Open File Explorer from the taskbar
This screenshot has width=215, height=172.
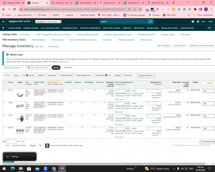coord(21,169)
